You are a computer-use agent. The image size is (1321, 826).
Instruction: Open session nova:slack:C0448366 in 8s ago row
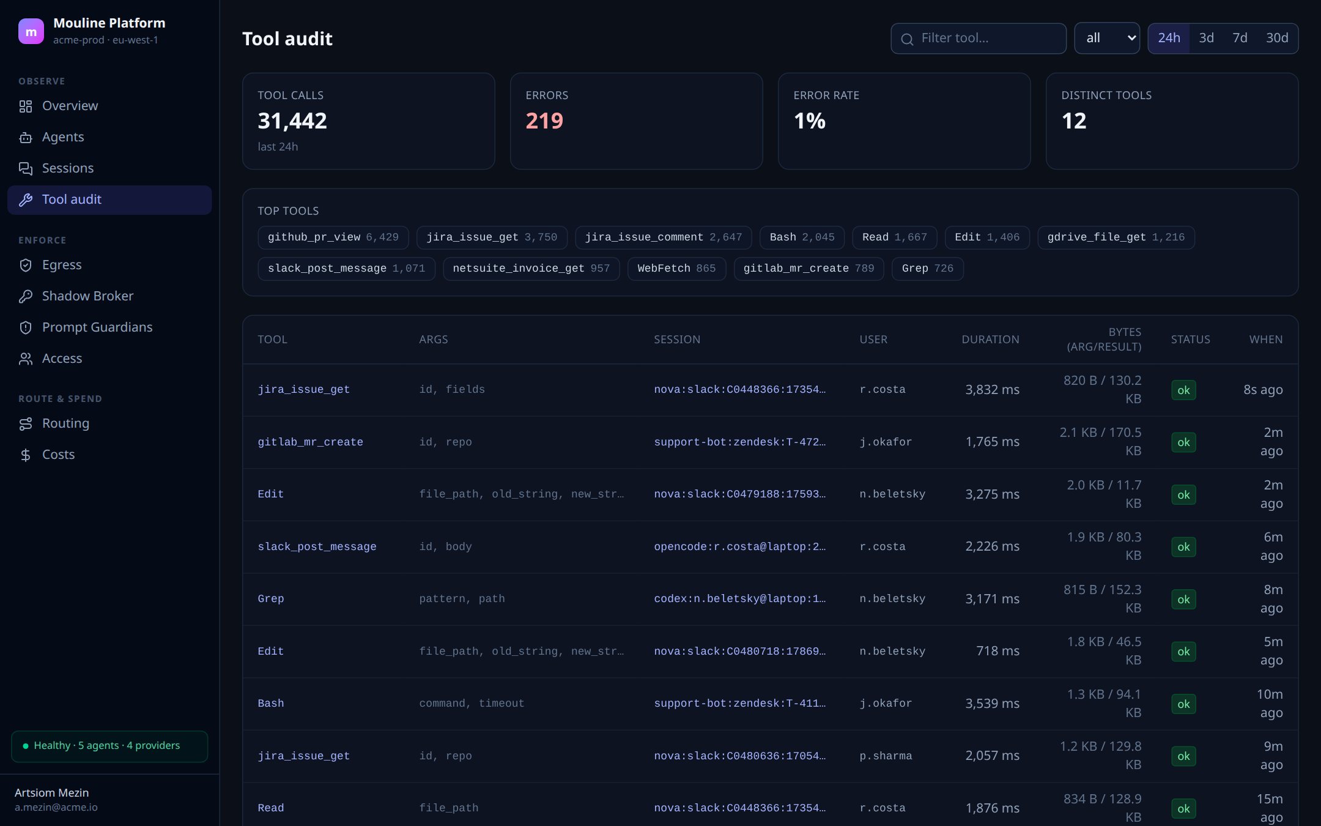pyautogui.click(x=740, y=390)
